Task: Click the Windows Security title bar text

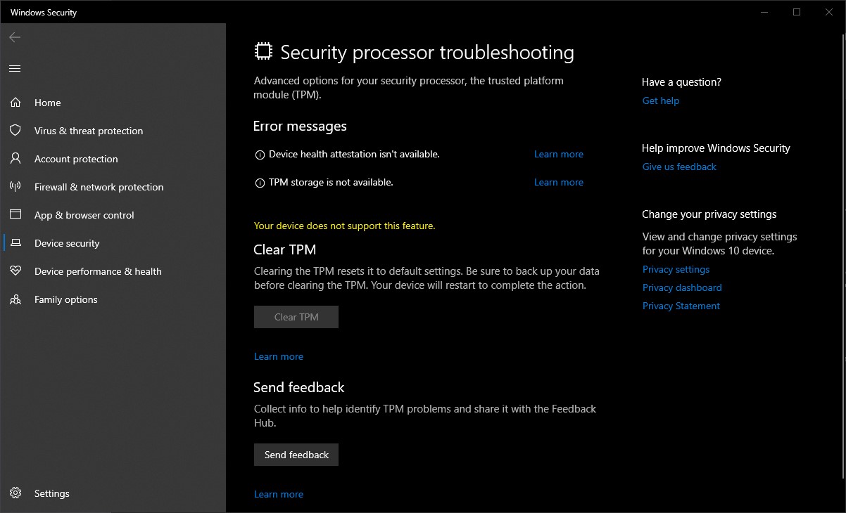Action: (44, 13)
